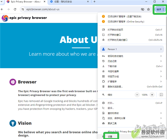The image size is (167, 139).
Task: Click the three-dot menu button
Action: [x=163, y=9]
